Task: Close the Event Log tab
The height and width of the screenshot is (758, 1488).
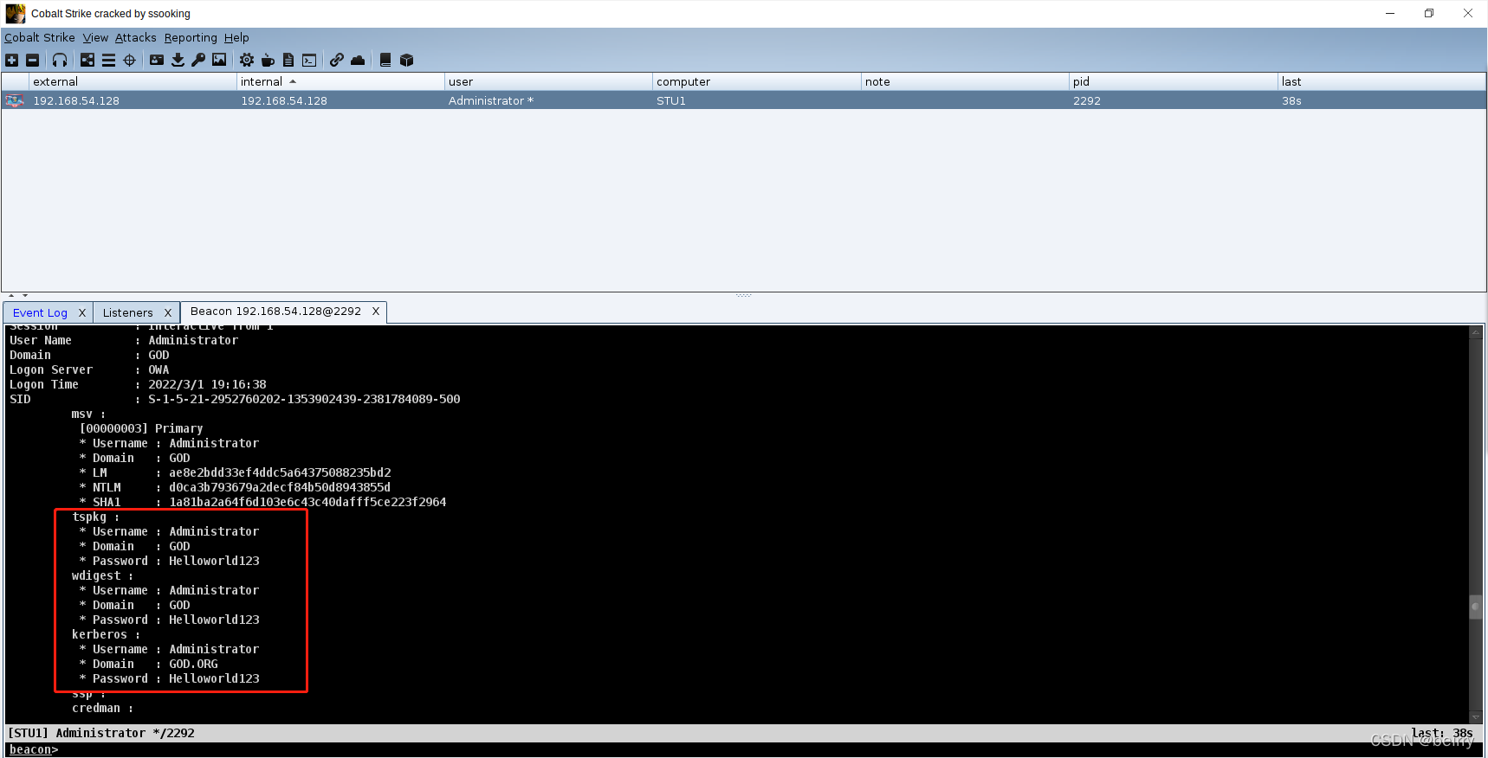Action: tap(82, 312)
